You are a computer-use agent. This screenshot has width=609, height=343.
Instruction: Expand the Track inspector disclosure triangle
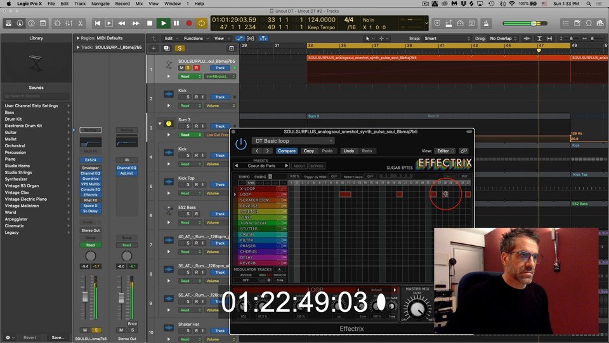click(77, 48)
